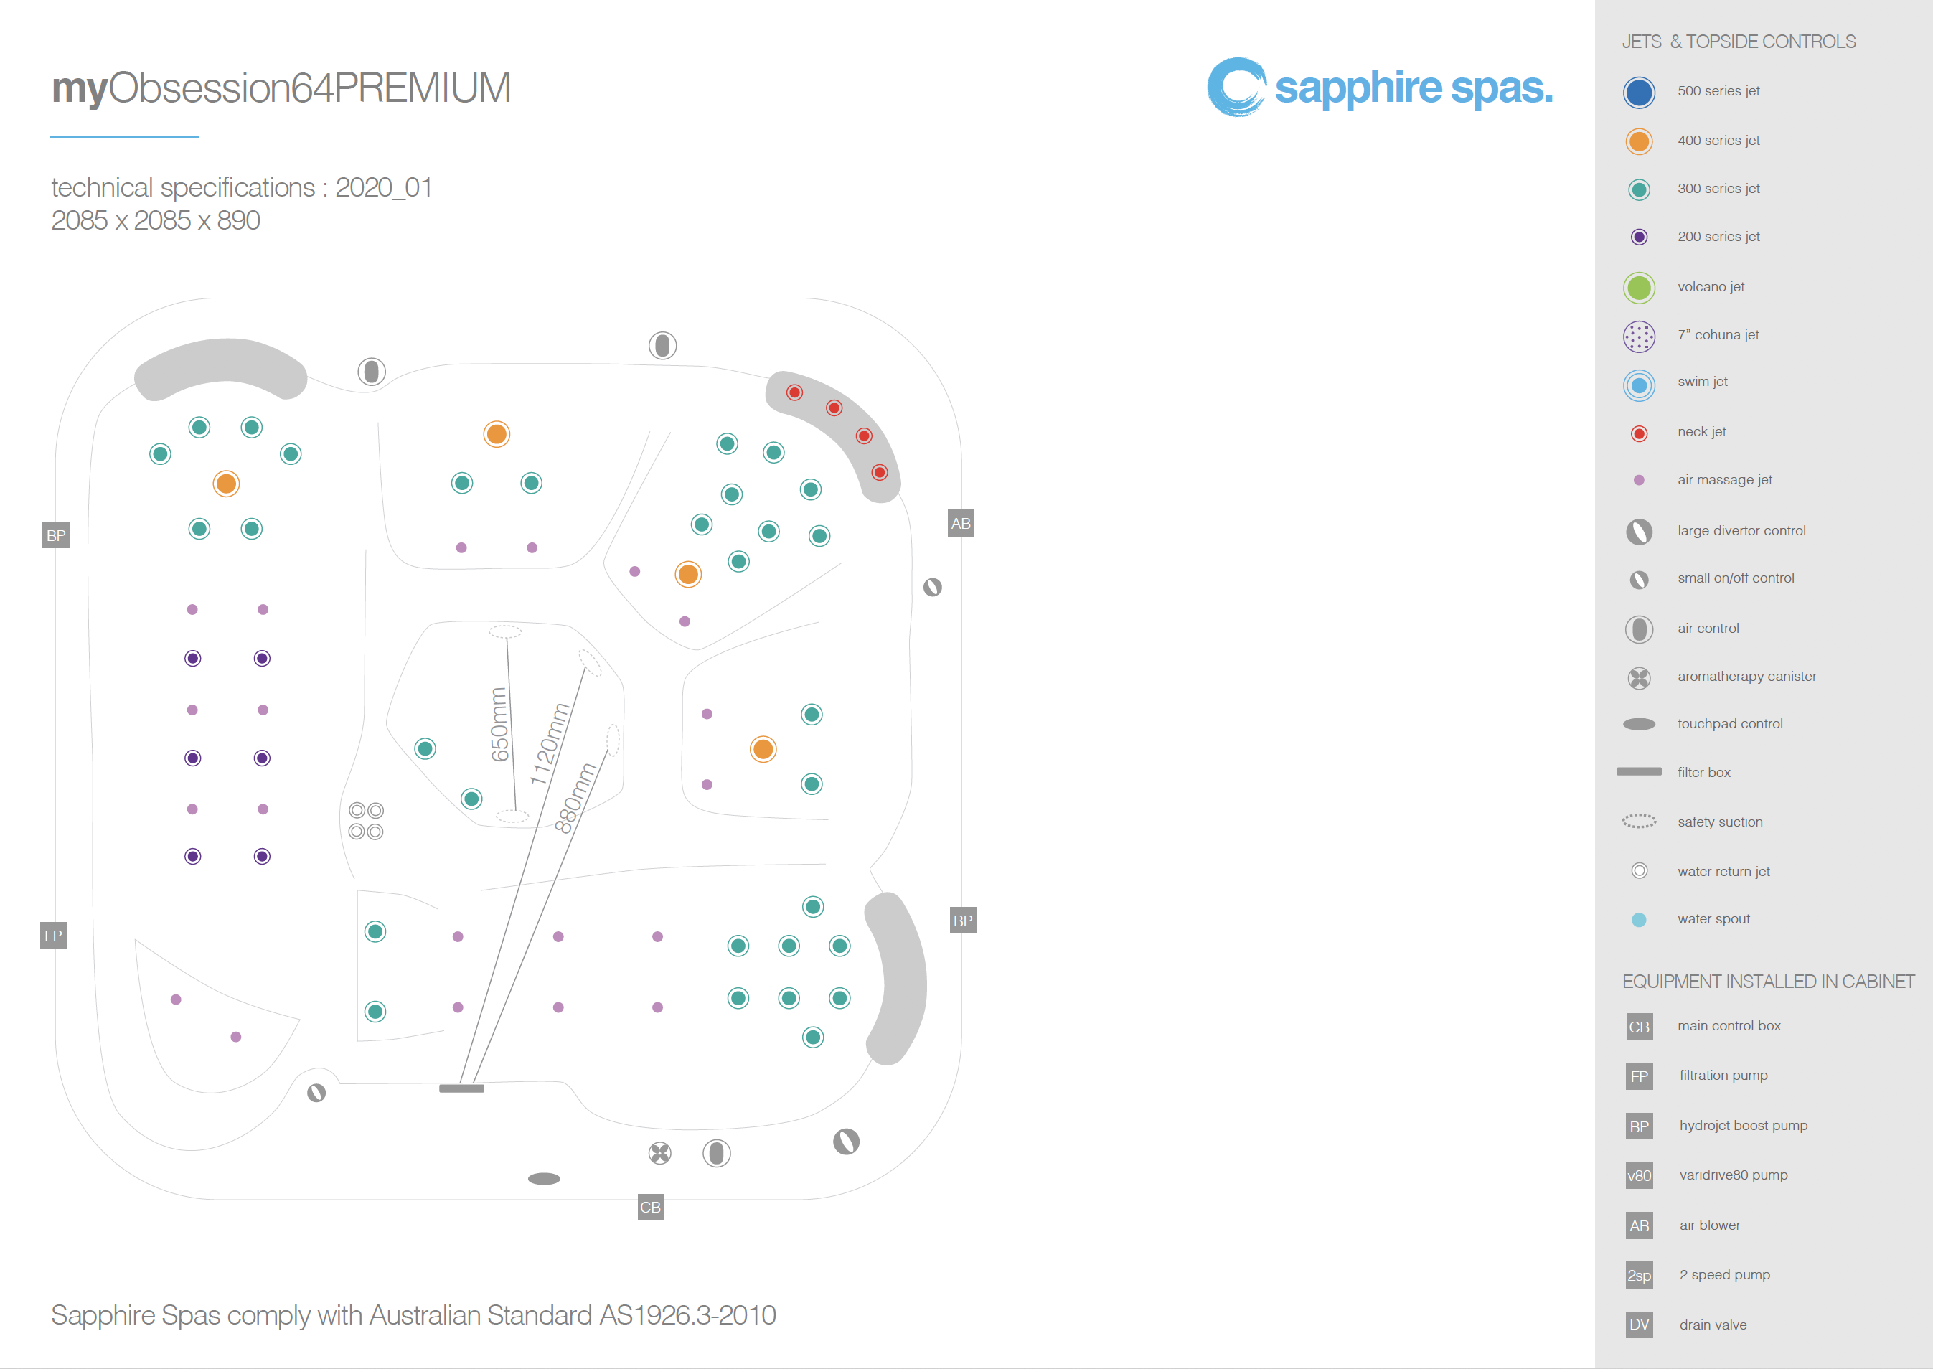The image size is (1933, 1369).
Task: Select the dotted 7" cohuna jet legend icon
Action: [x=1638, y=337]
